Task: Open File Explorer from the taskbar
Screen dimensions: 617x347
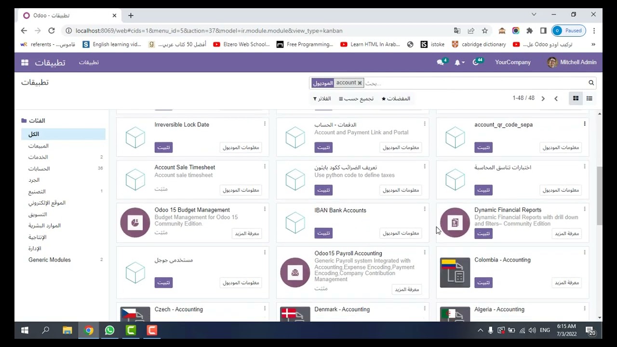Action: point(67,331)
